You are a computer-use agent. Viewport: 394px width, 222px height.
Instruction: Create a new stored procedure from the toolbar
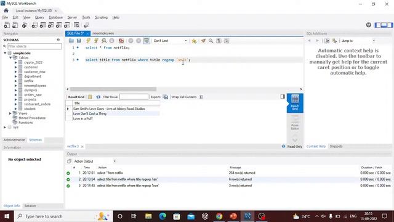coord(59,25)
